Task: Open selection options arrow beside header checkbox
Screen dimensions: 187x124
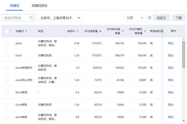Action: [11, 31]
